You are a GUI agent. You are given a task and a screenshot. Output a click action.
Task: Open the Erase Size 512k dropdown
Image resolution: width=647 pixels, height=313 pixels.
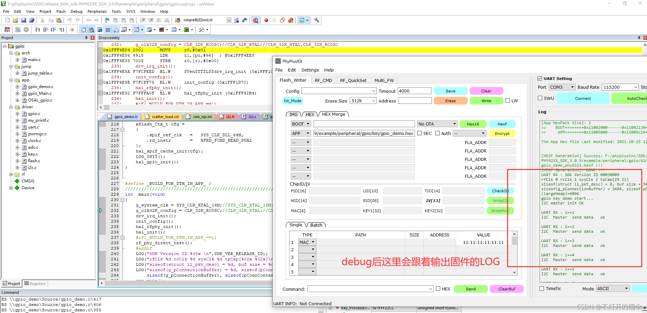click(363, 101)
